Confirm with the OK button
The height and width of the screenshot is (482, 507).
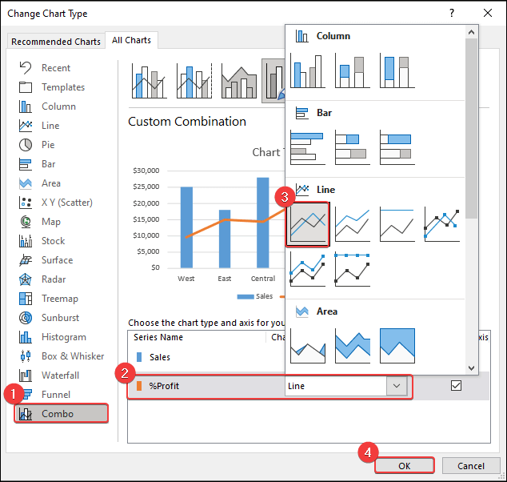point(404,465)
